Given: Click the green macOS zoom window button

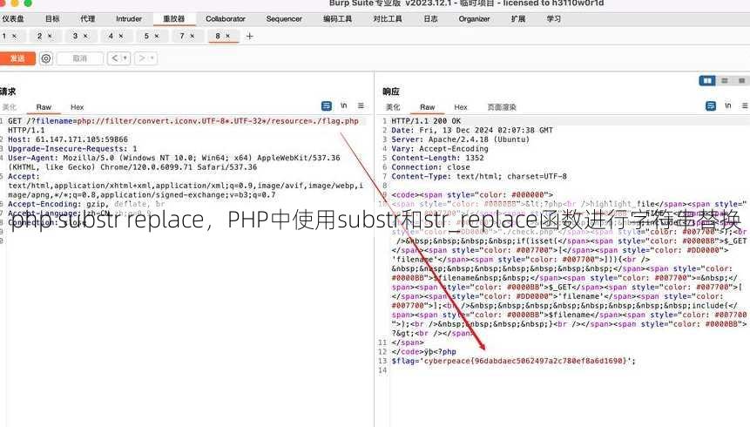Looking at the screenshot, I should point(28,3).
